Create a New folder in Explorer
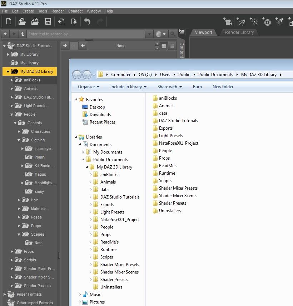 (x=223, y=87)
